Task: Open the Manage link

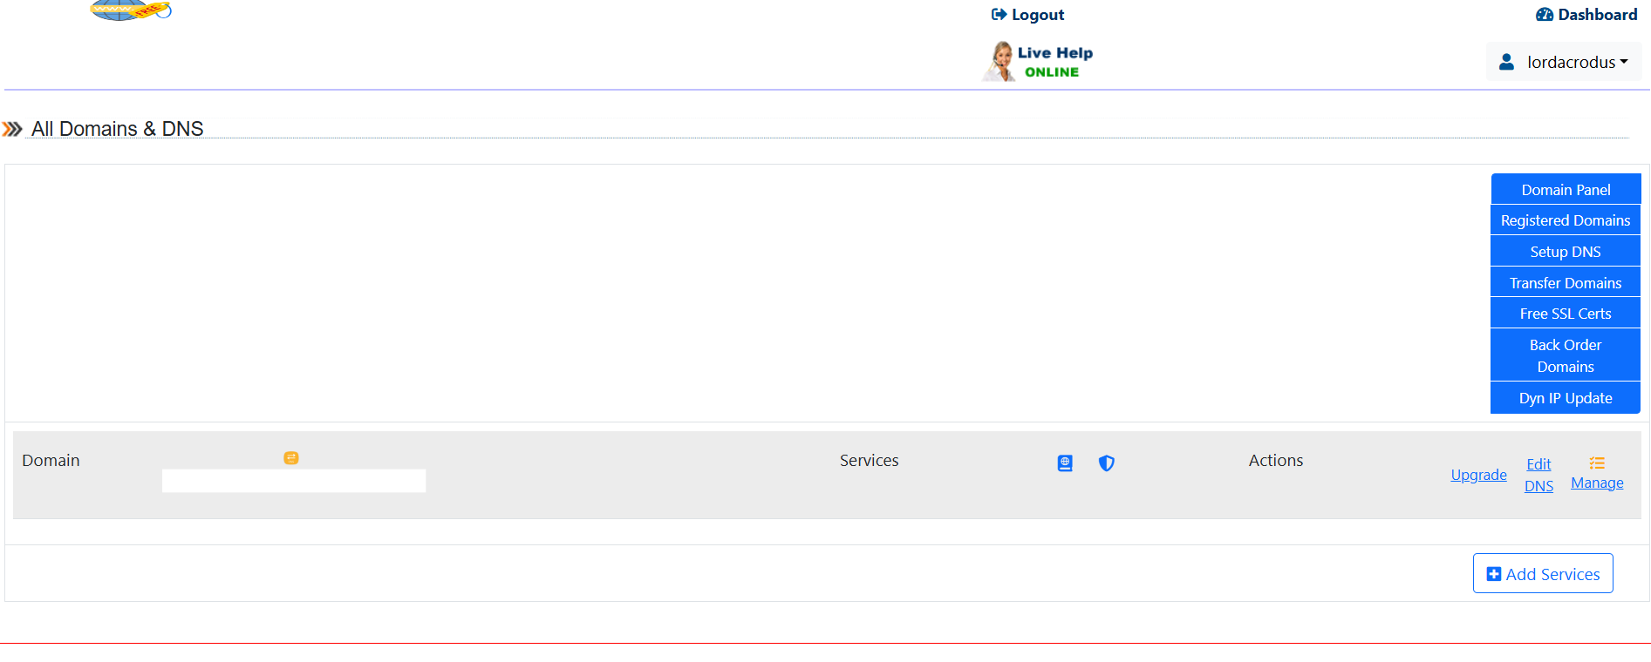Action: [x=1597, y=483]
